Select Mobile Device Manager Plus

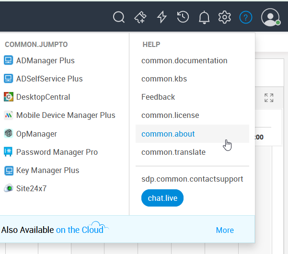[65, 115]
